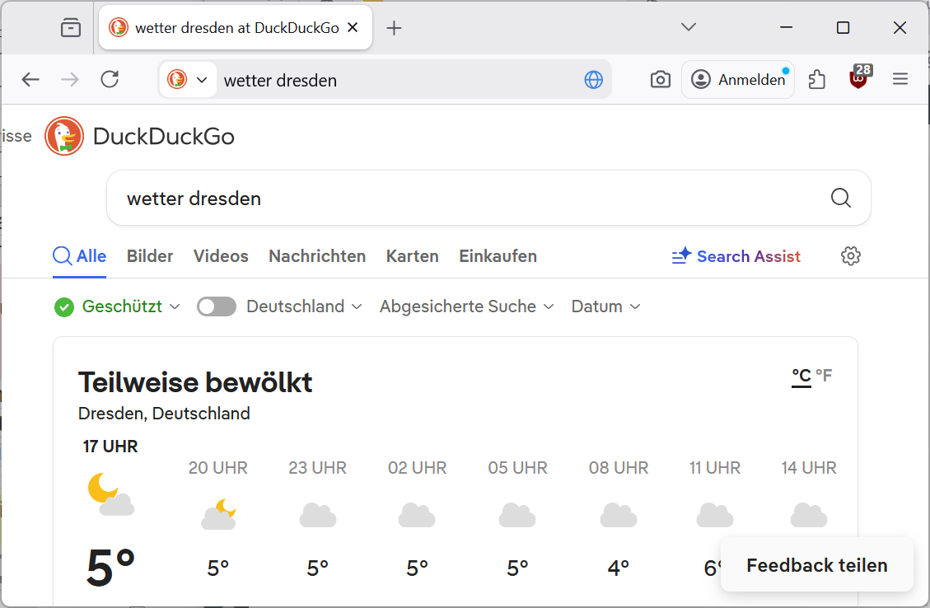Screen dimensions: 930x608
Task: Click the uBlock Origin shield icon
Action: (x=858, y=79)
